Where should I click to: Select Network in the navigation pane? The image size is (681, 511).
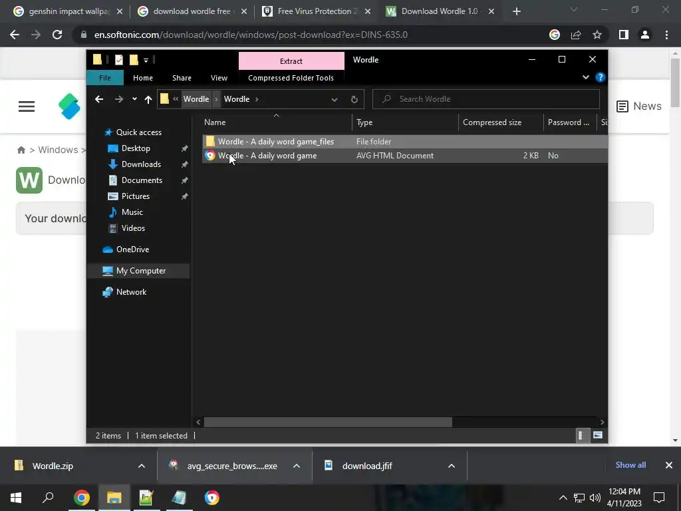point(131,292)
